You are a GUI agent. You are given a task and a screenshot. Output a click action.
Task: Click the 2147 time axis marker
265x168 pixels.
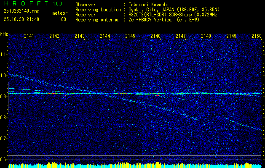click(181, 36)
